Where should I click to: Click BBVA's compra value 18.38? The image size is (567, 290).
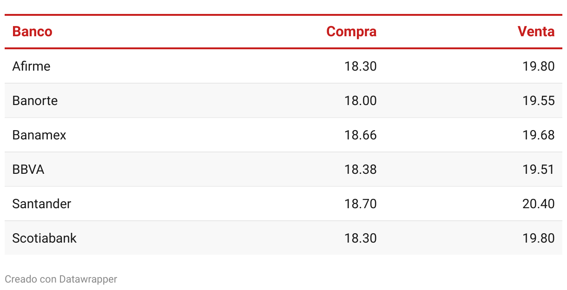point(361,169)
